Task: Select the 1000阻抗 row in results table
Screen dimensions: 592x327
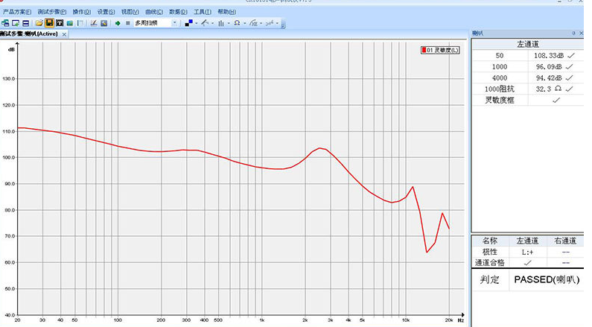Action: coord(500,88)
